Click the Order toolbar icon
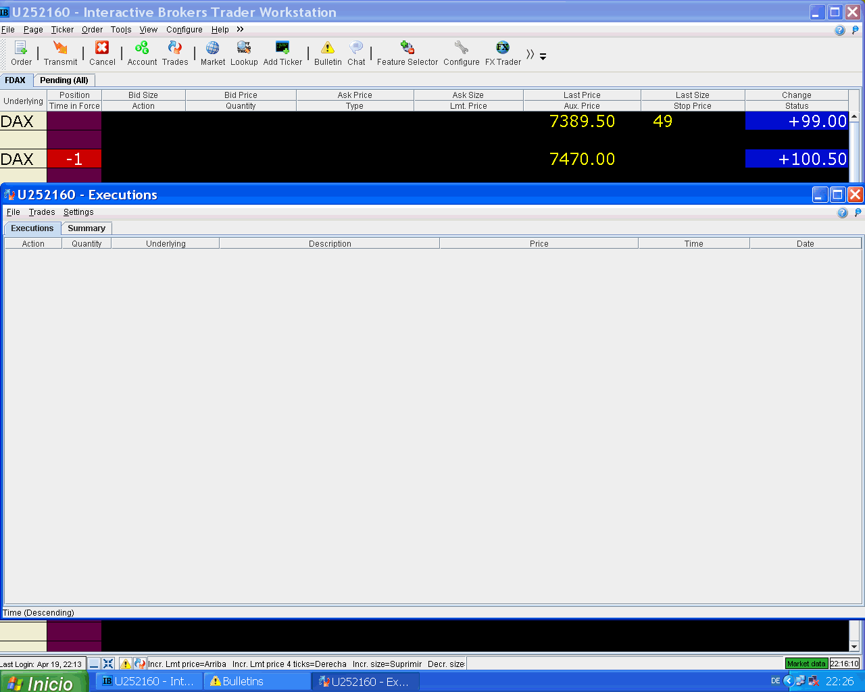865x692 pixels. 21,53
